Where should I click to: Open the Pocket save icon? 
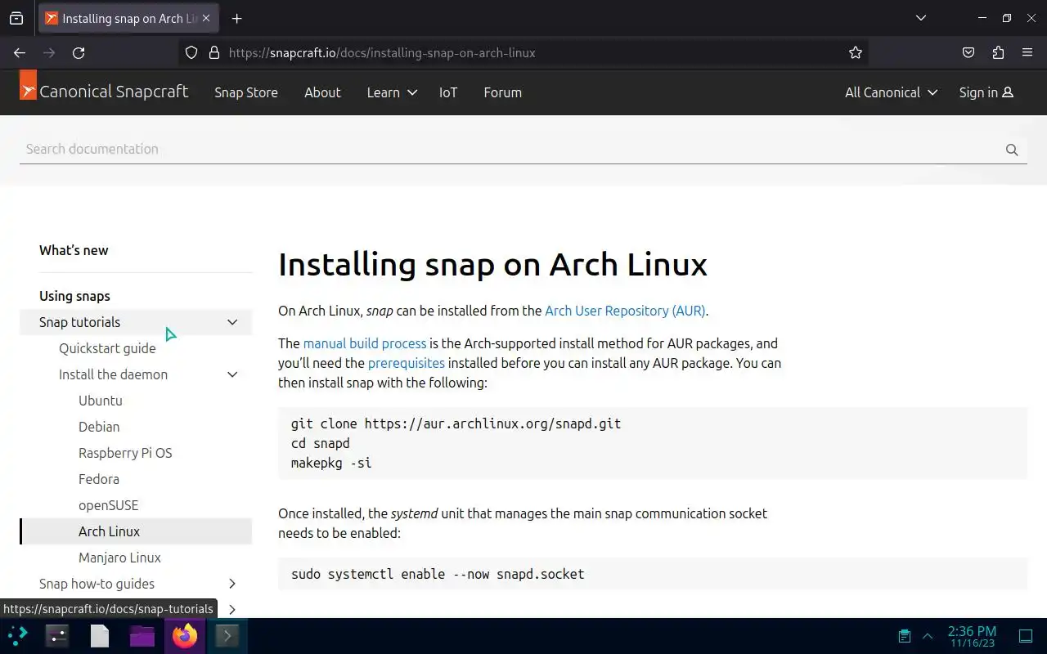pyautogui.click(x=968, y=52)
